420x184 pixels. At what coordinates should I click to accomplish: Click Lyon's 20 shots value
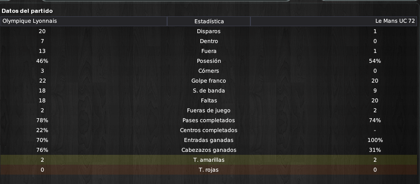click(42, 31)
